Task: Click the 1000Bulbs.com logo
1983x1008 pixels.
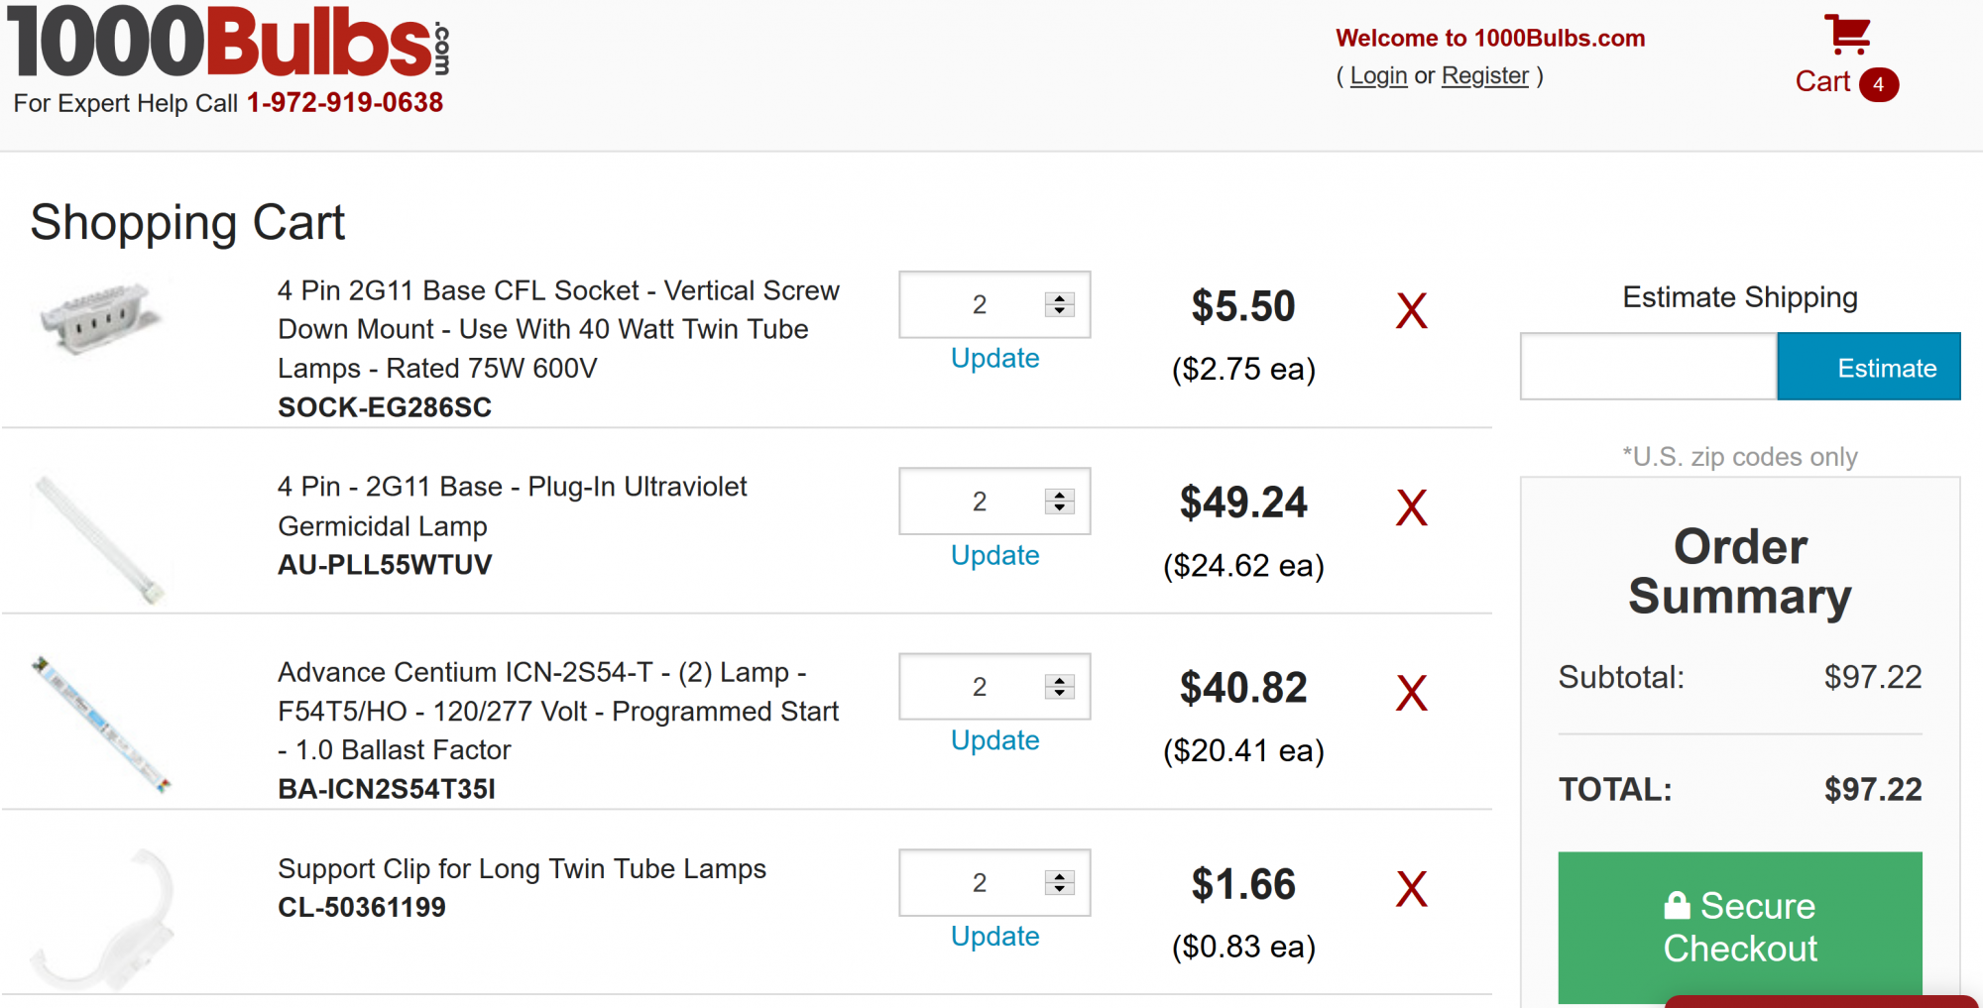Action: [x=229, y=41]
